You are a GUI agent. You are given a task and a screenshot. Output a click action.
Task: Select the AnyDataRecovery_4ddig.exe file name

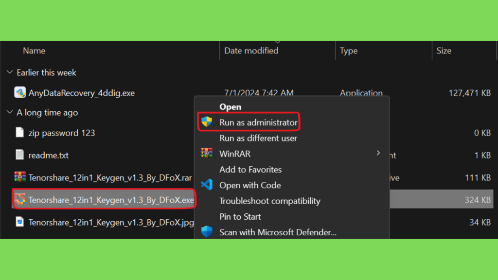(82, 93)
